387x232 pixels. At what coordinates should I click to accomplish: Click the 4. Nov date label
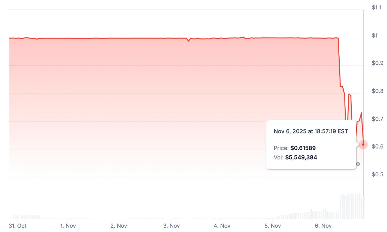[x=222, y=226]
